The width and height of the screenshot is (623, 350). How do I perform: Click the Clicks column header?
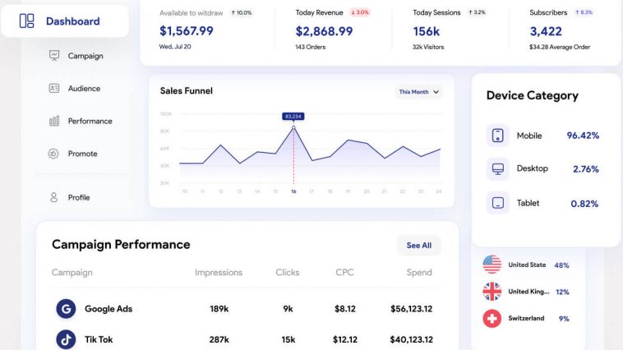click(x=288, y=273)
